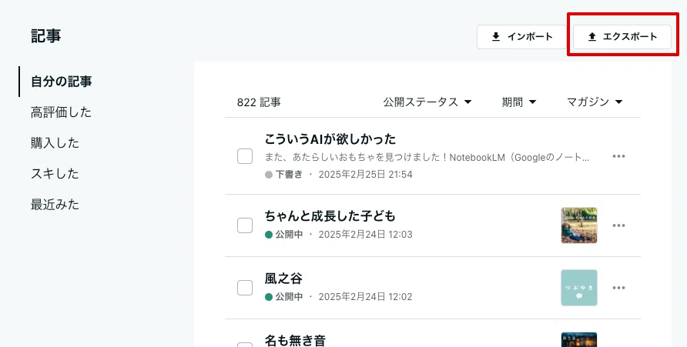Open three-dot menu for ちゃんと成長した子ども
This screenshot has height=347, width=687.
[618, 225]
